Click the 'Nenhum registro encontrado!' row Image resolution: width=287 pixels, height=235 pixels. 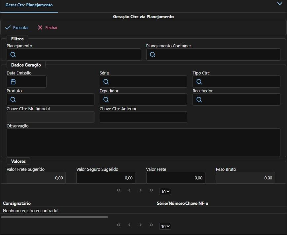(143, 211)
